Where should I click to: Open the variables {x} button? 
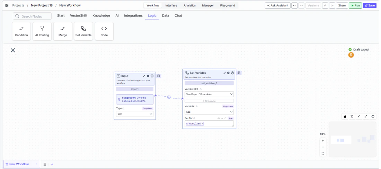[x=332, y=5]
